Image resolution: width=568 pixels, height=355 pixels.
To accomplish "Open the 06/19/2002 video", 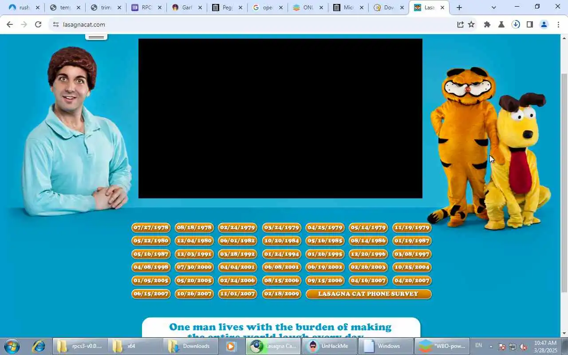I will (x=325, y=267).
